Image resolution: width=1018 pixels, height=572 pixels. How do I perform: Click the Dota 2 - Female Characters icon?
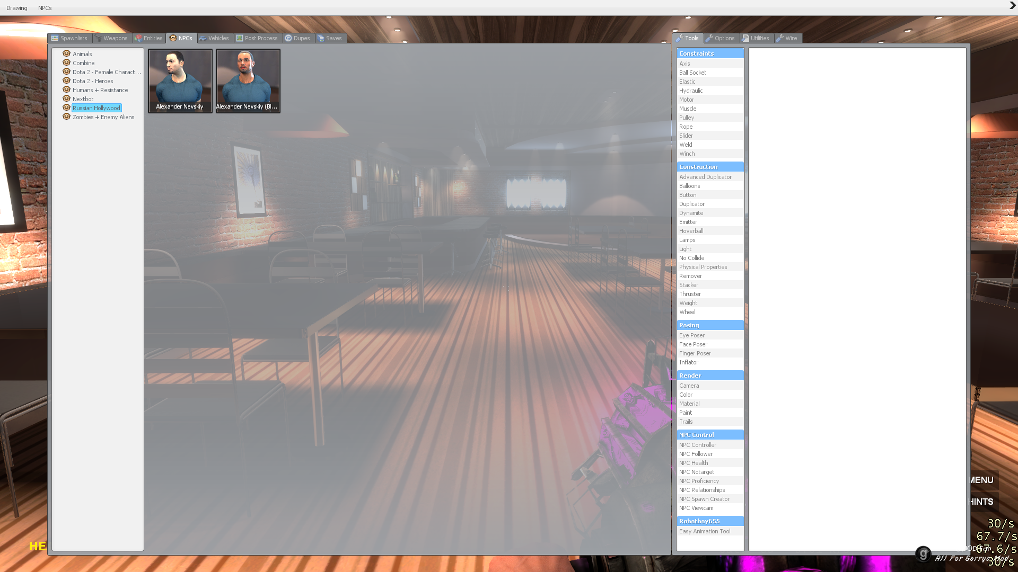[x=66, y=71]
